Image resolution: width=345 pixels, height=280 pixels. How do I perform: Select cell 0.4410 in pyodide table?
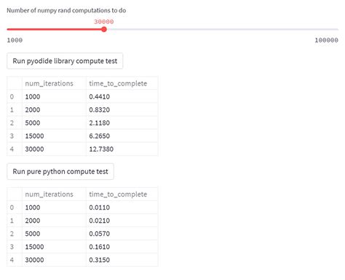pyautogui.click(x=122, y=96)
